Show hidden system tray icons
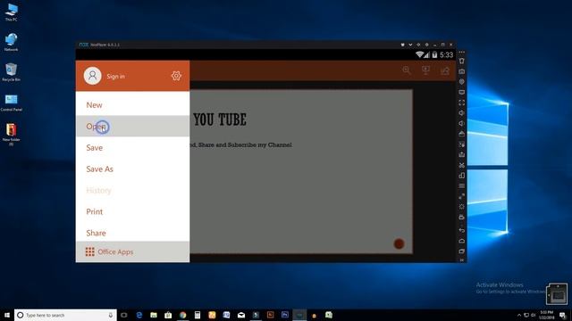 tap(519, 315)
